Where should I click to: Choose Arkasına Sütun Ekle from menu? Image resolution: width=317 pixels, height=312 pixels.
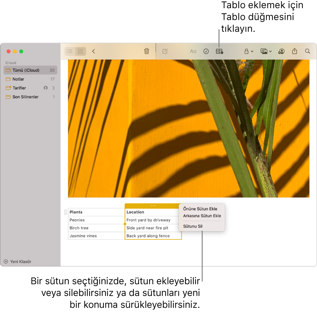(202, 216)
